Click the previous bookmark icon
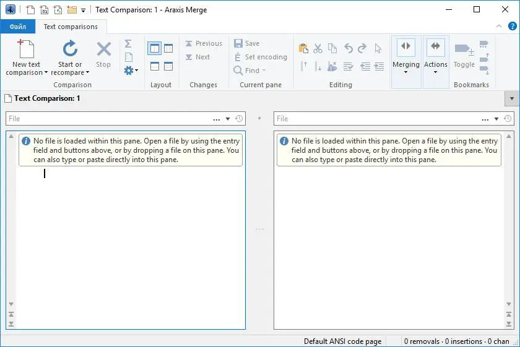Image resolution: width=520 pixels, height=347 pixels. (x=484, y=58)
